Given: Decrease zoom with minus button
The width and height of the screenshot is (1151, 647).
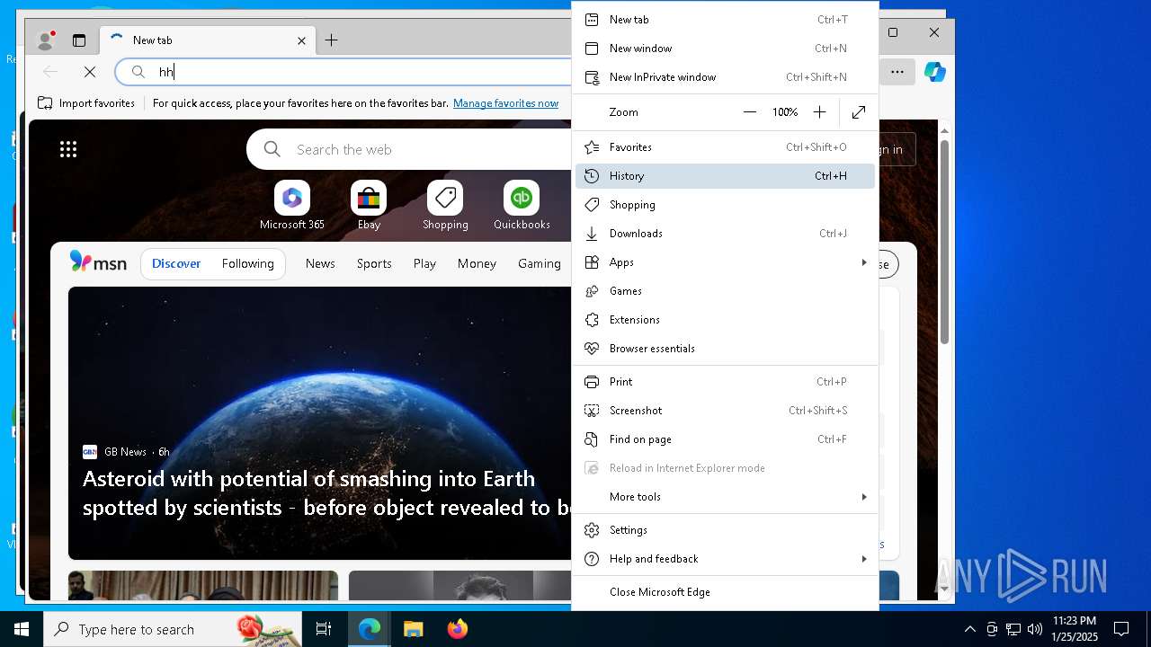Looking at the screenshot, I should coord(750,112).
